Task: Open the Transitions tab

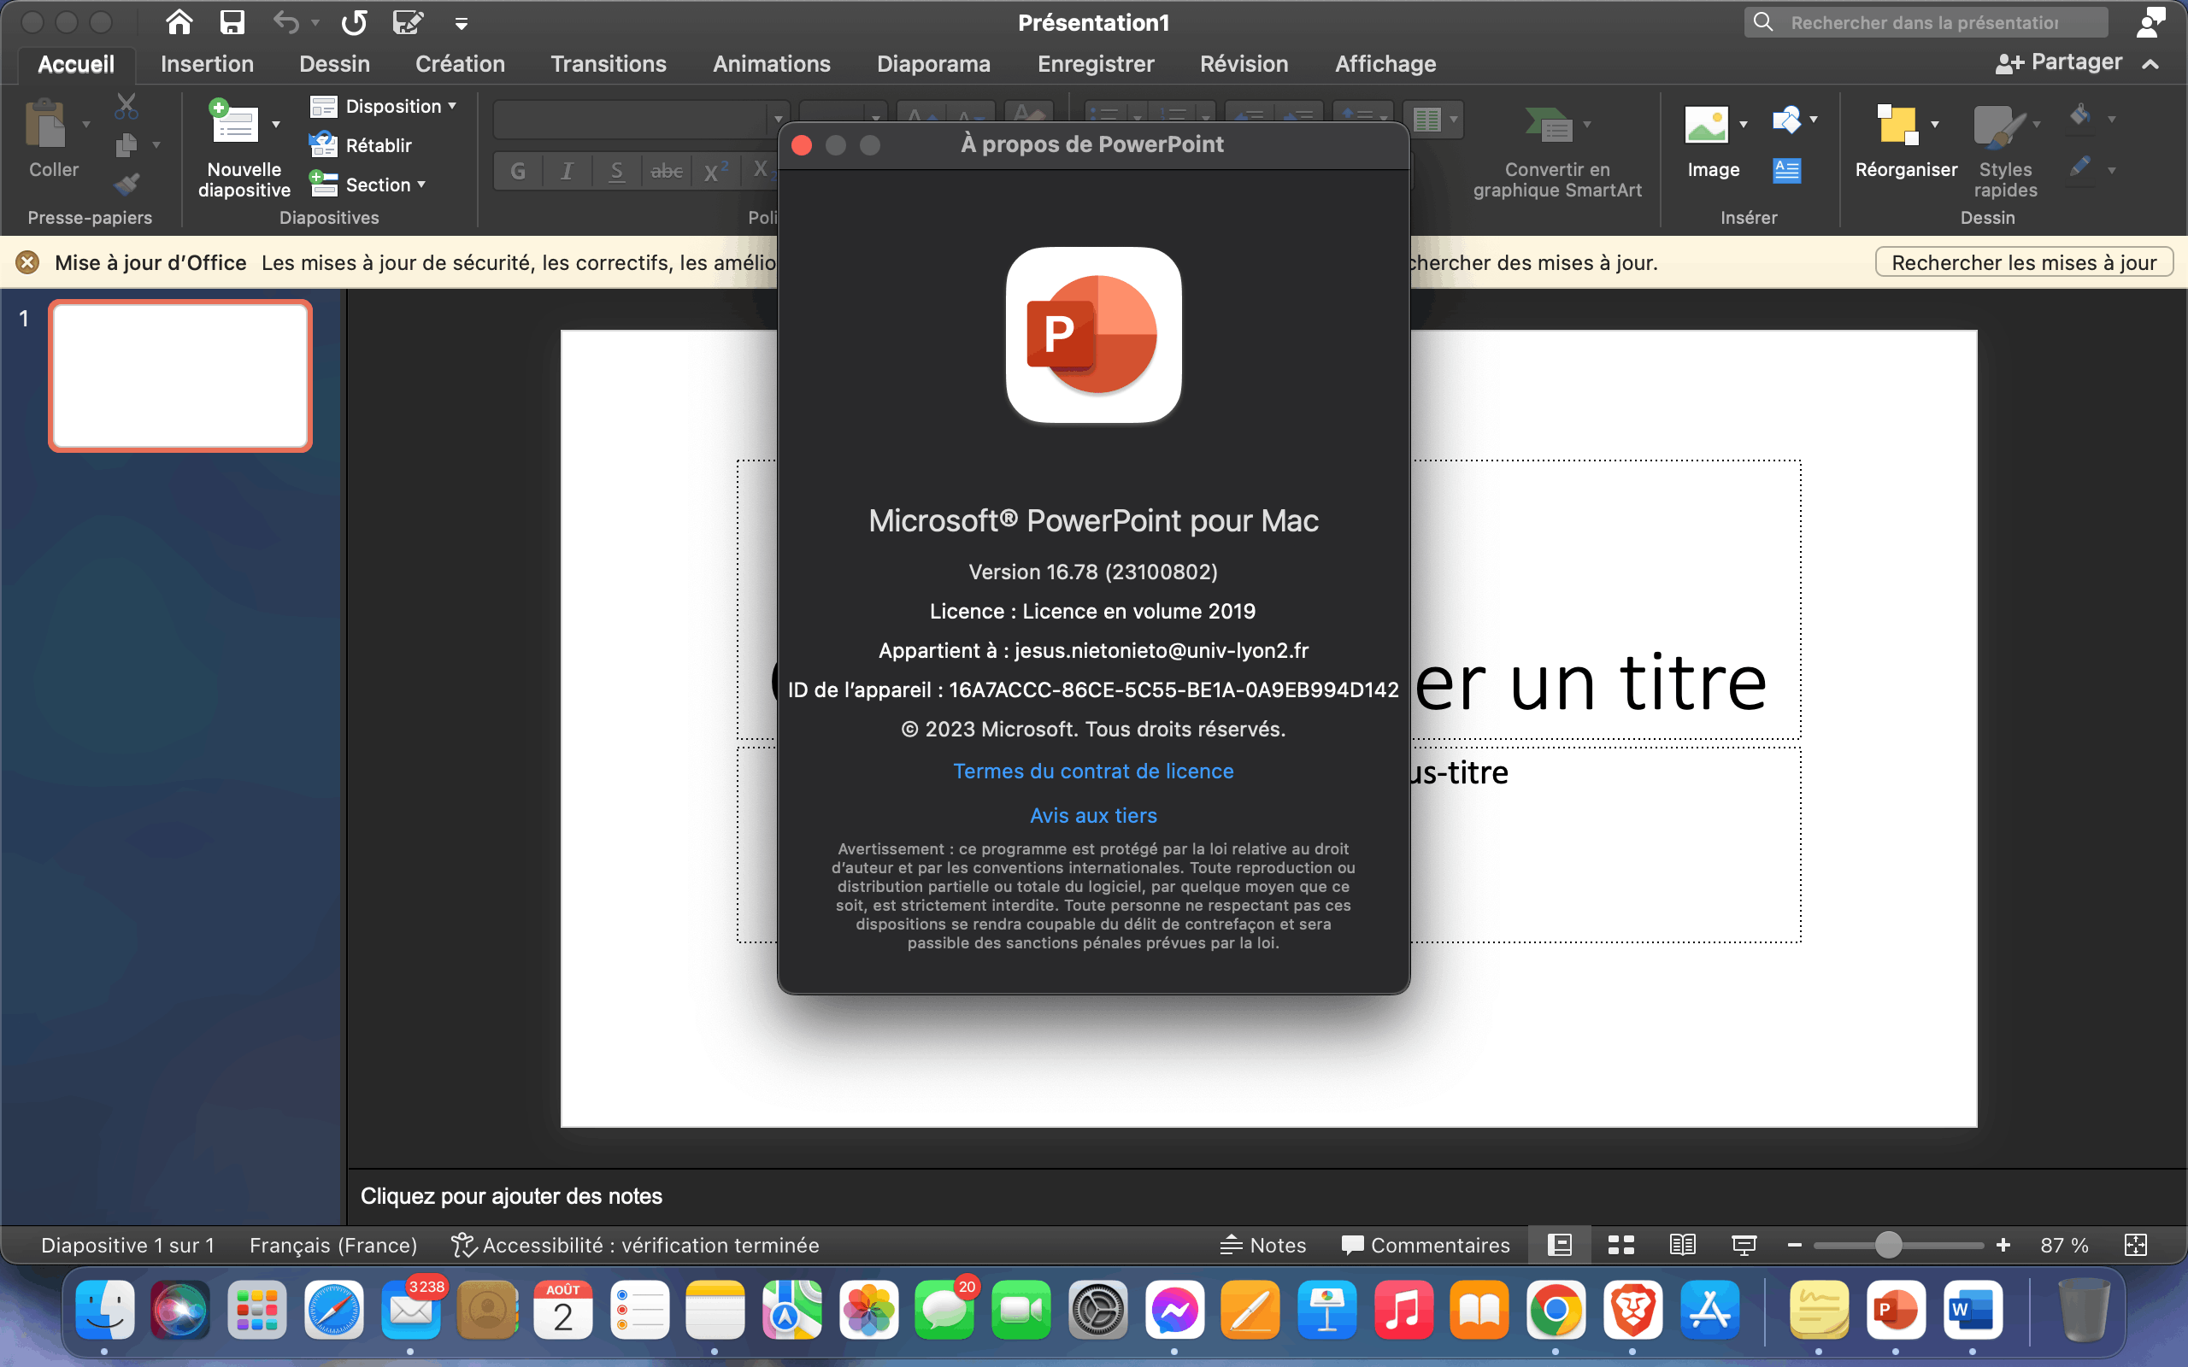Action: point(609,63)
